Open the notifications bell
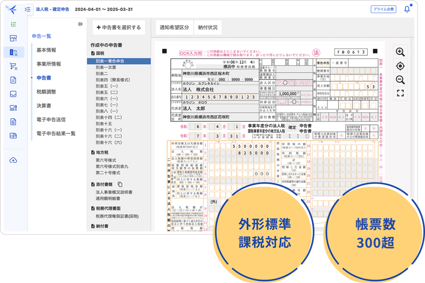 (407, 9)
